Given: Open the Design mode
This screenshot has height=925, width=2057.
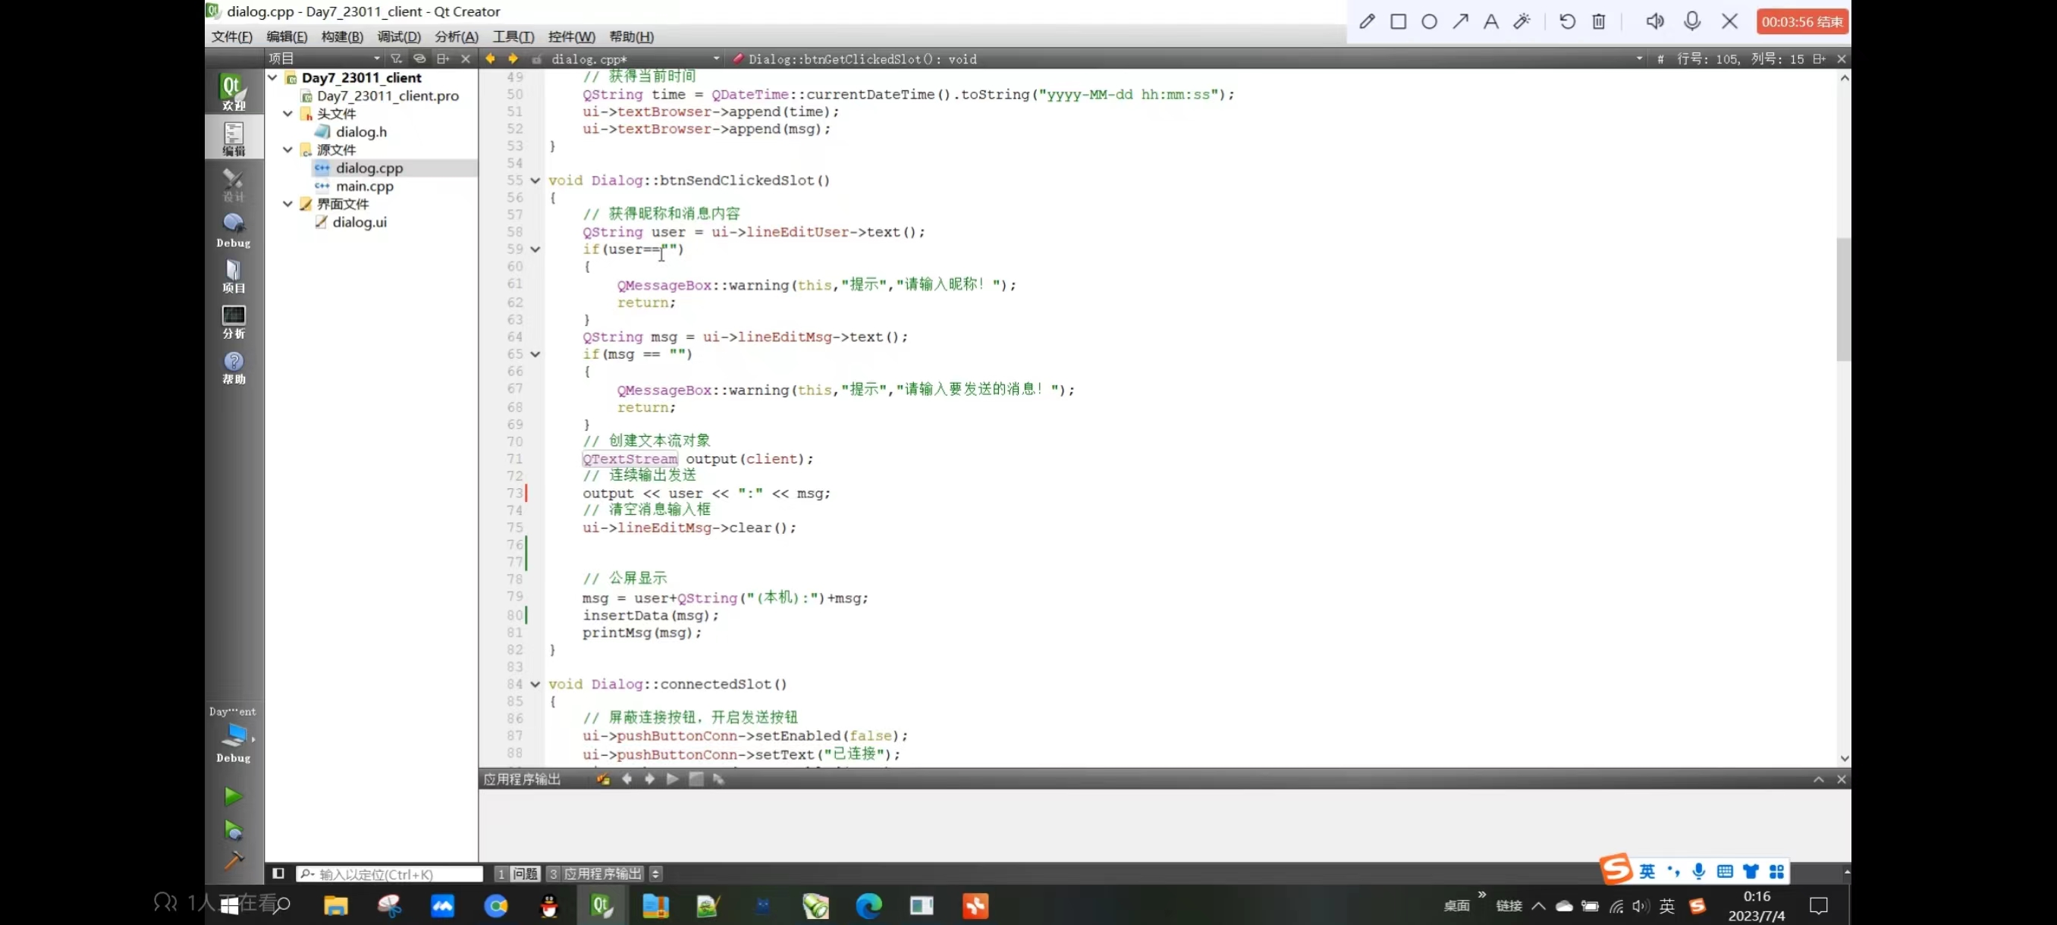Looking at the screenshot, I should click(233, 184).
